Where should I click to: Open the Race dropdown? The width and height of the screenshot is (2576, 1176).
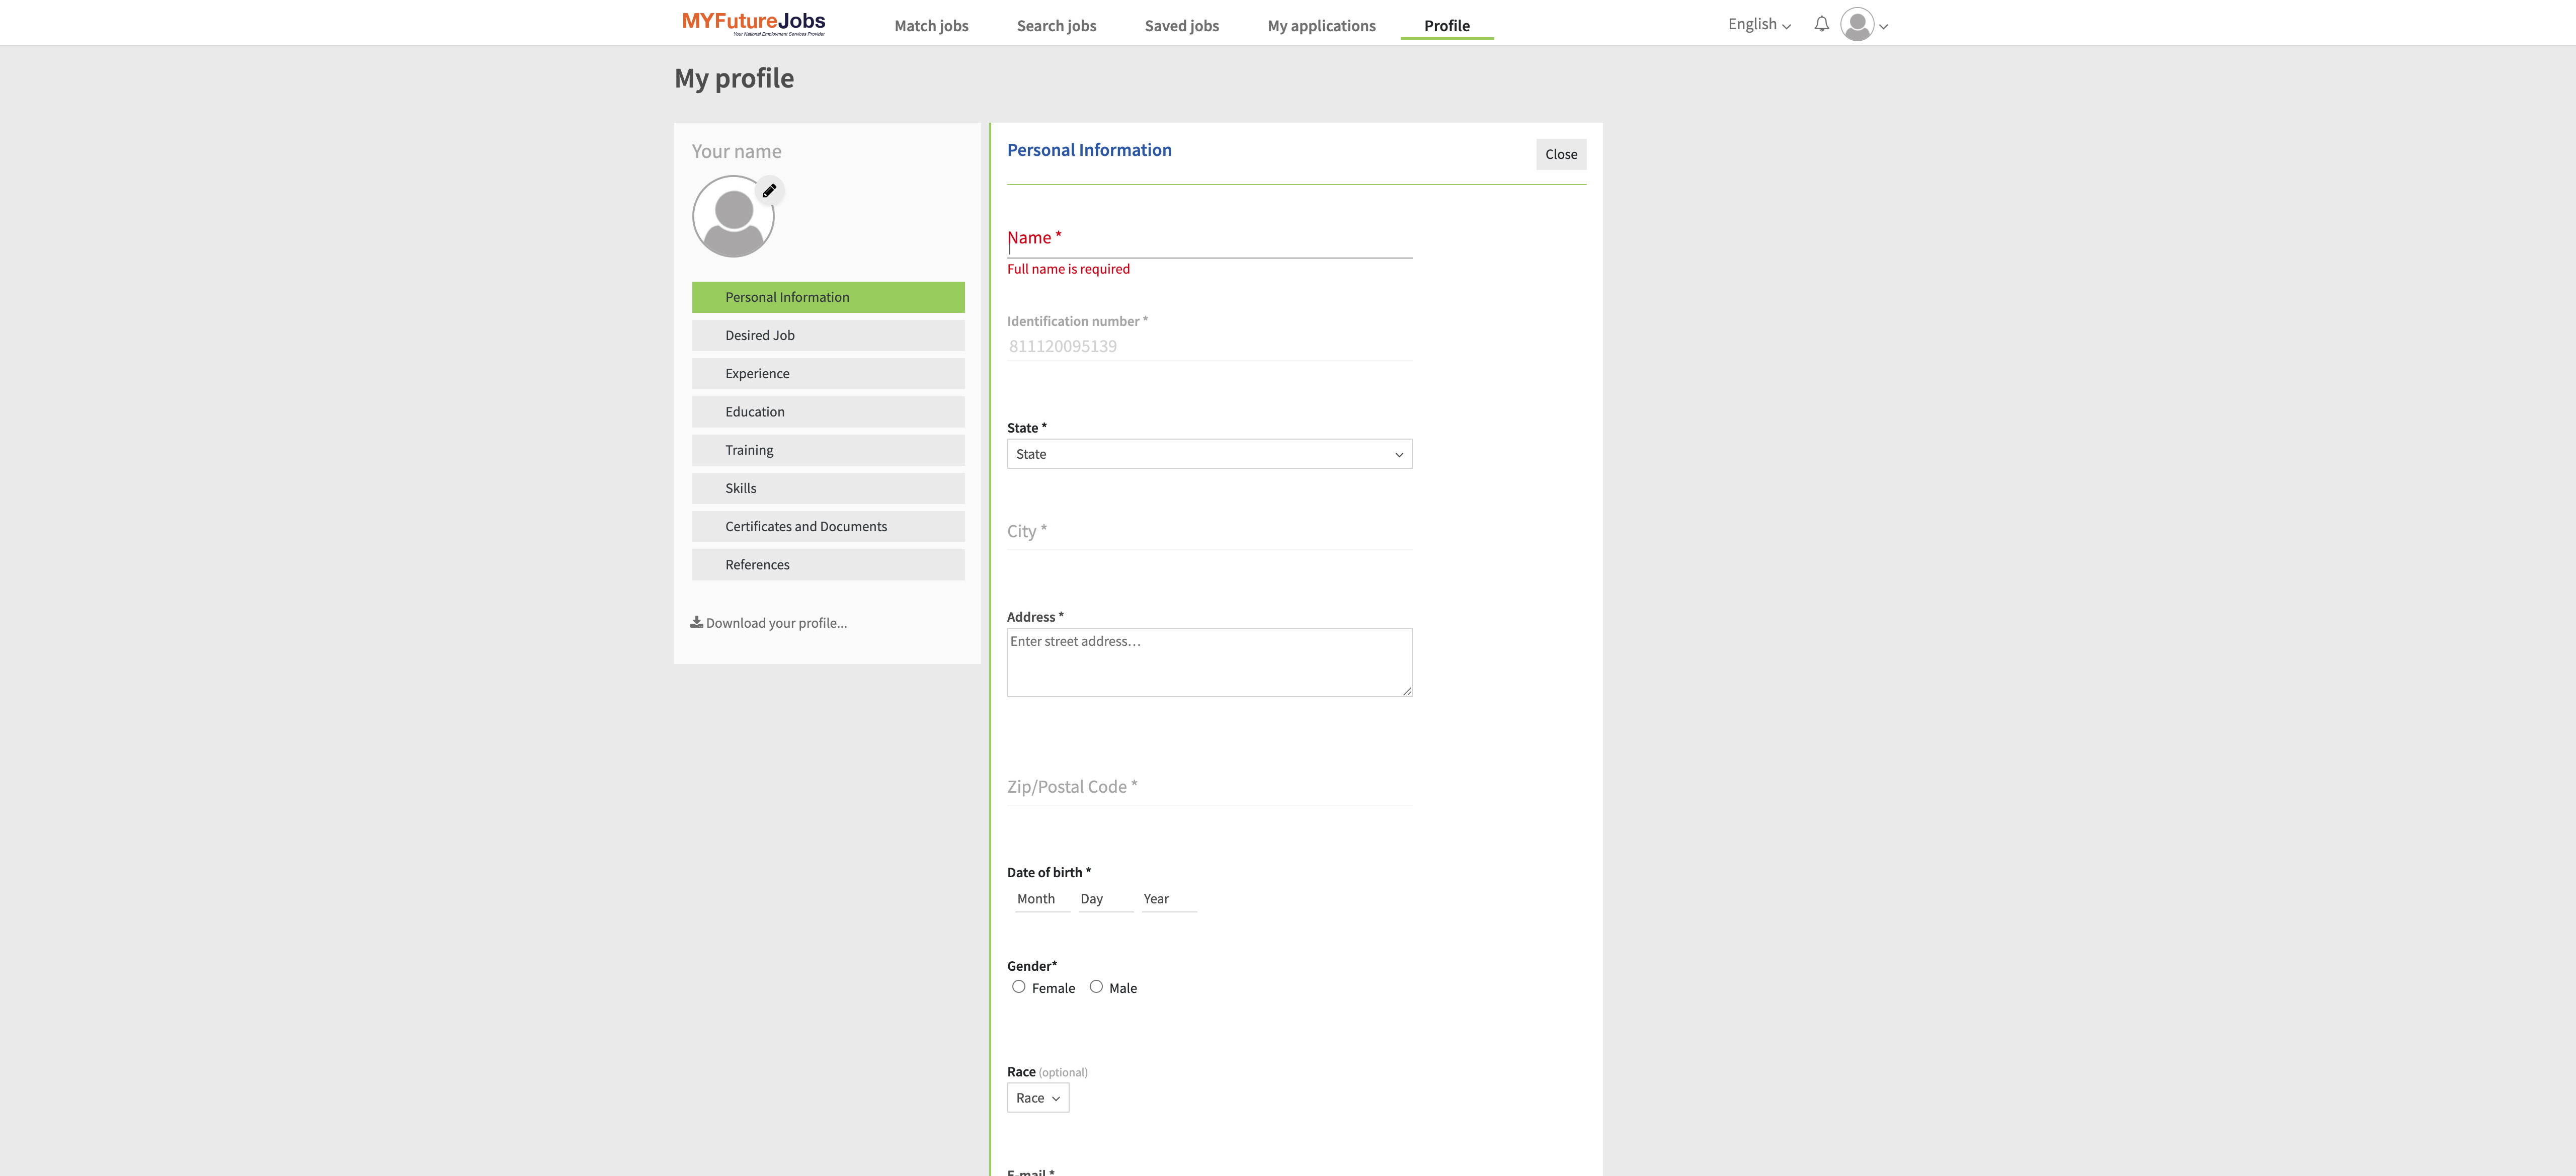click(1037, 1098)
